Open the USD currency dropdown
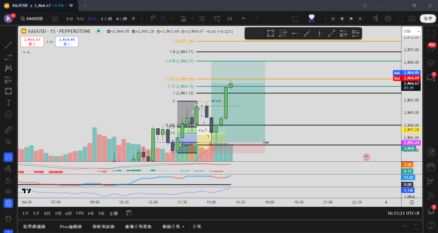 click(x=411, y=31)
